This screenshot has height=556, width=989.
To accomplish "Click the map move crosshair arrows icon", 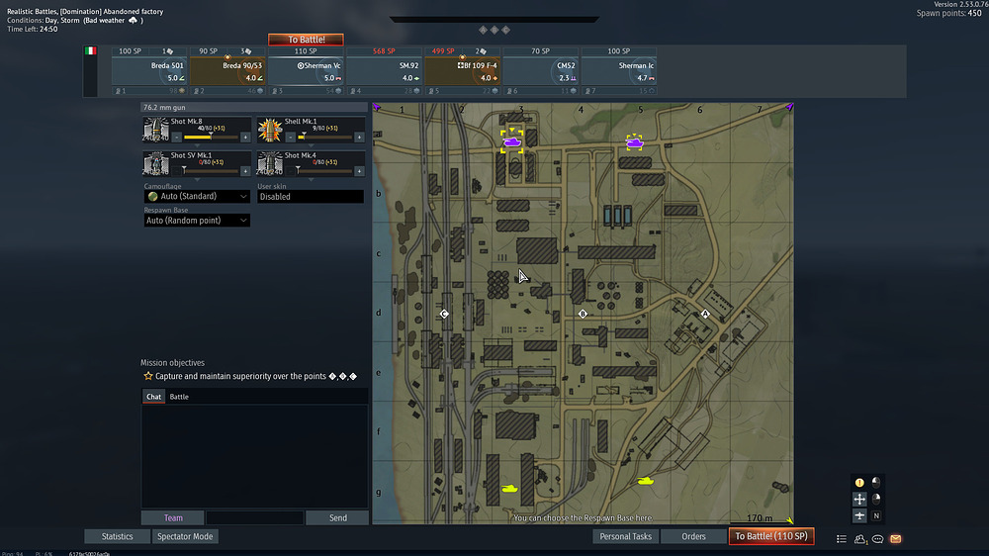I will (x=859, y=500).
